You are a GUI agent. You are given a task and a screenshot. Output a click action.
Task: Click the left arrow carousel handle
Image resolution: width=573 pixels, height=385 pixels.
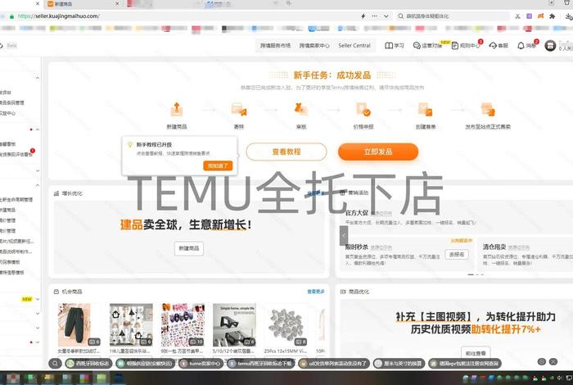click(x=344, y=236)
